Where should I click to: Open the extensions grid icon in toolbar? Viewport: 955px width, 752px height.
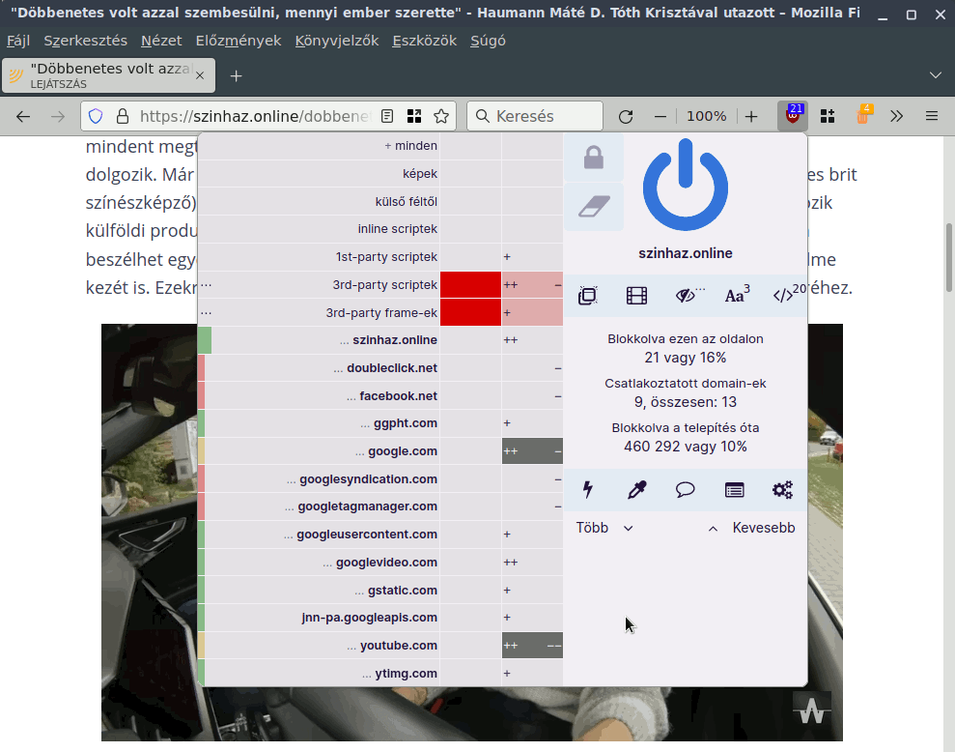click(828, 116)
